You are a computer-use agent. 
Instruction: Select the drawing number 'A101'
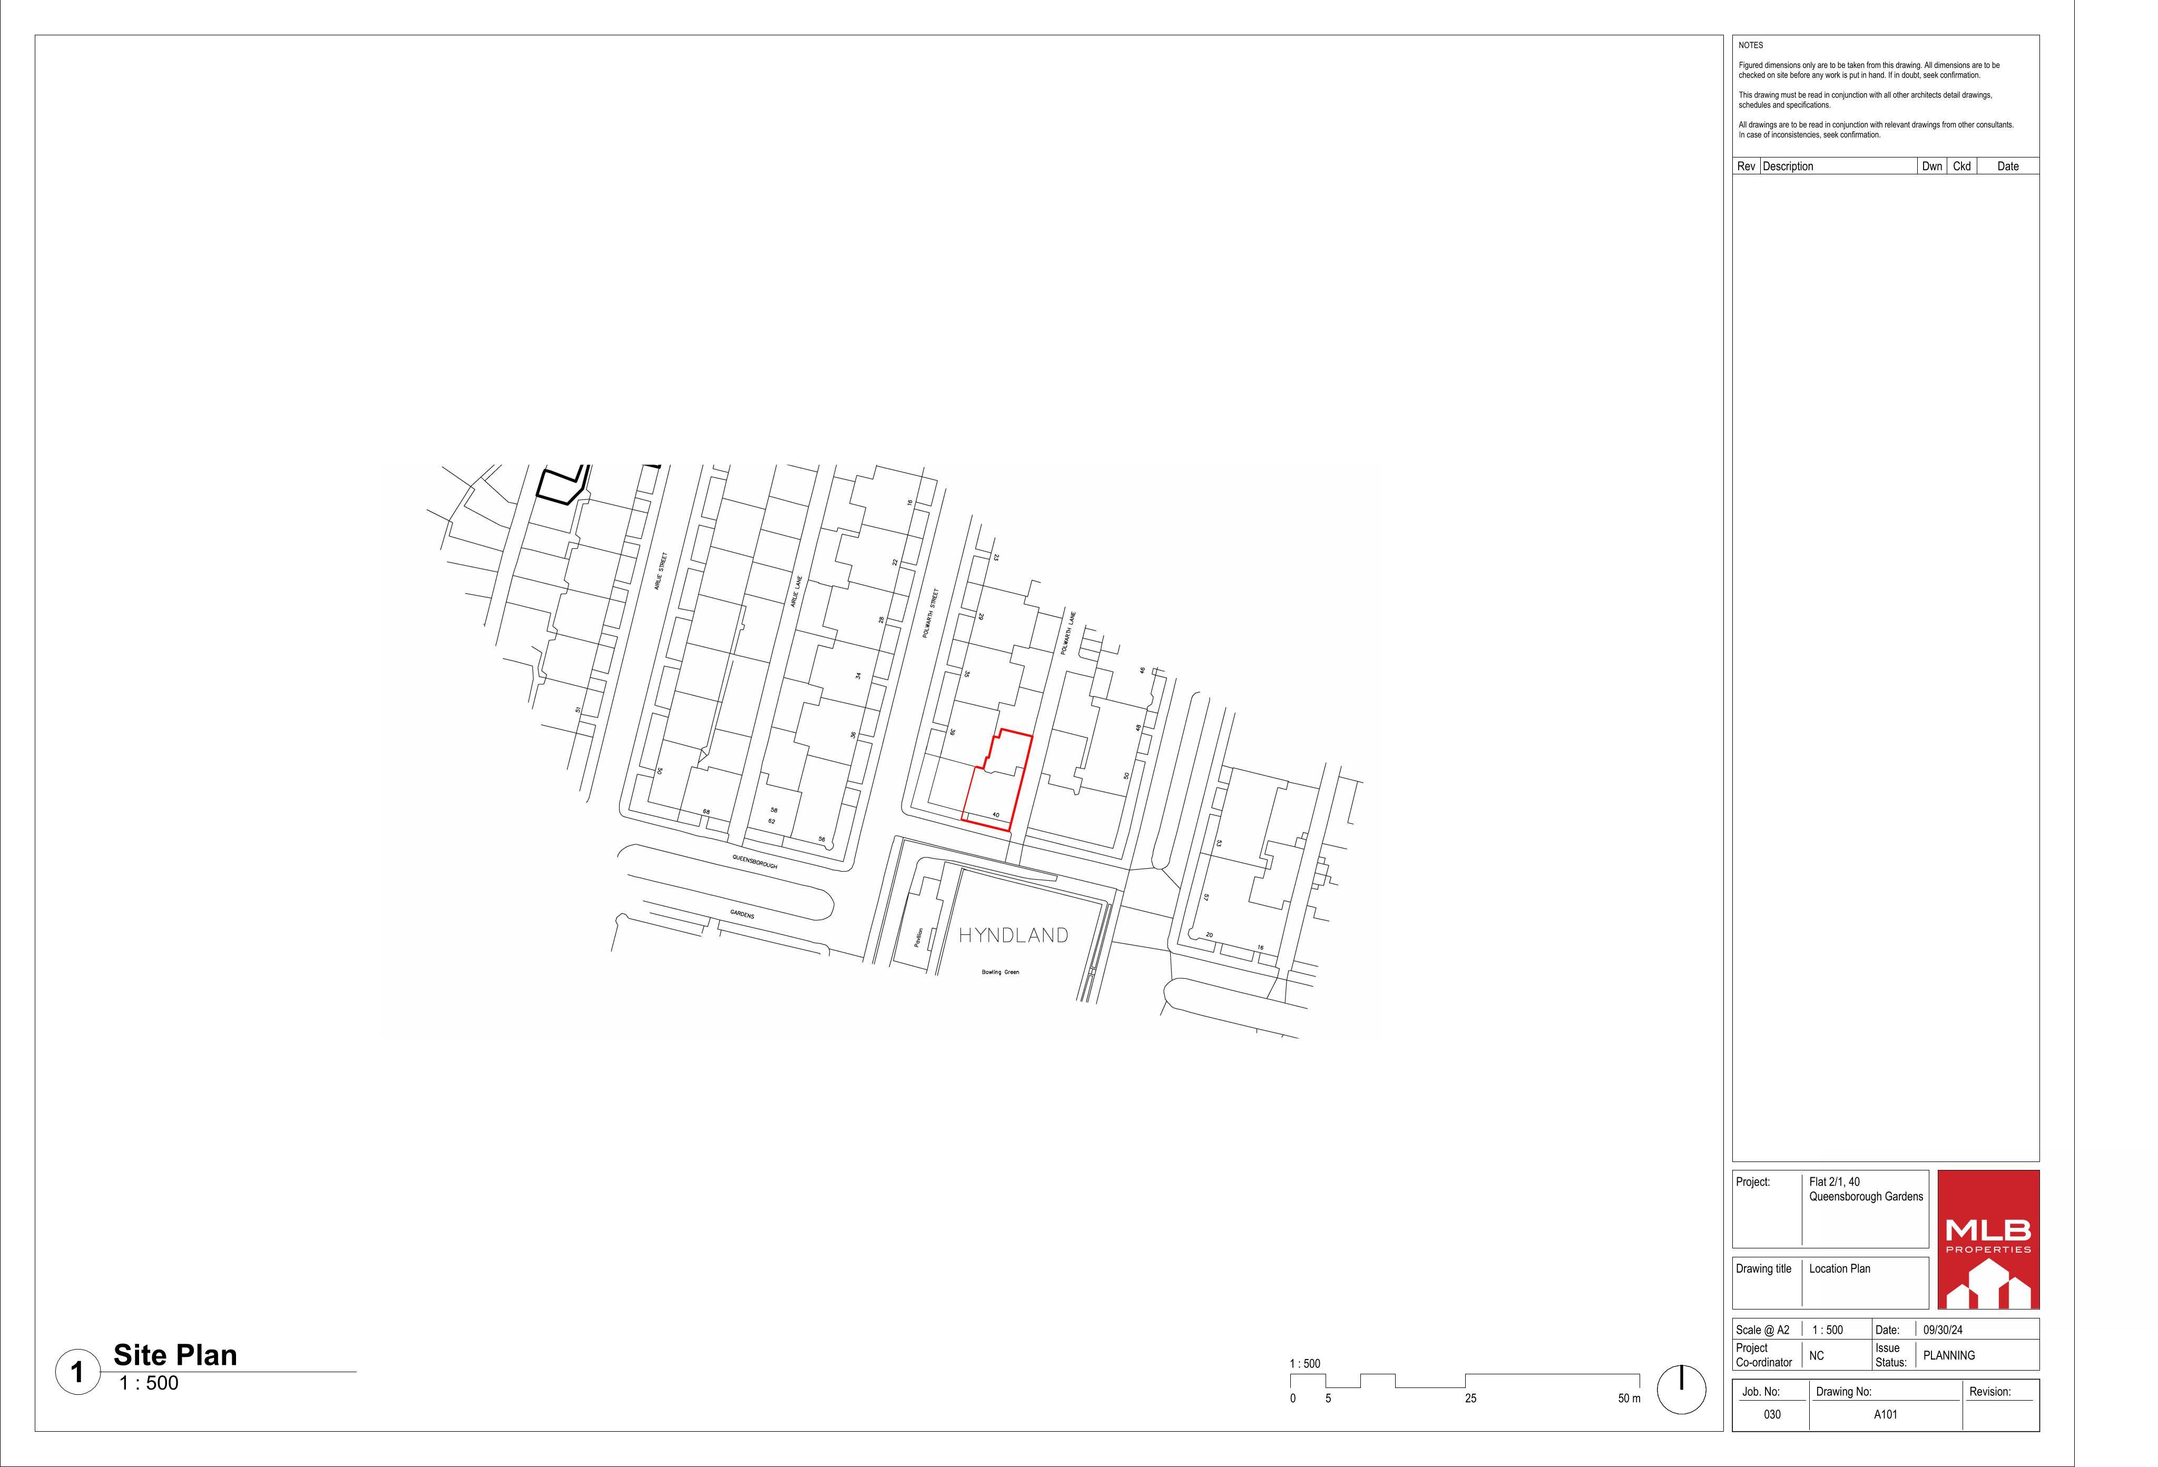pos(1885,1415)
